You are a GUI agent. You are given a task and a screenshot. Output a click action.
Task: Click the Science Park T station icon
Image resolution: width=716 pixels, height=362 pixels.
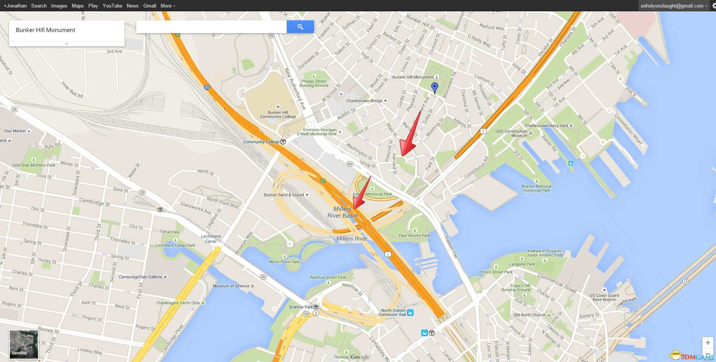tap(316, 307)
